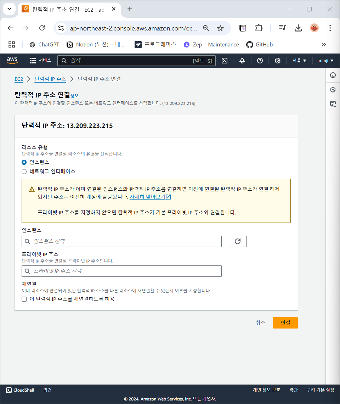Go to 탄력적 IP 주소 breadcrumb link
340x404 pixels.
point(50,79)
